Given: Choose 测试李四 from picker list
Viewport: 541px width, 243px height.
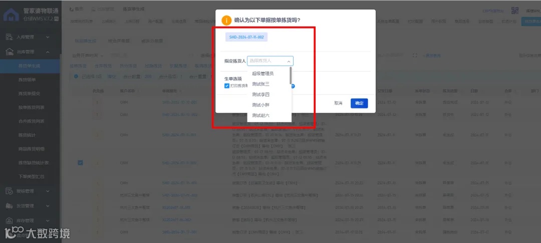Looking at the screenshot, I should click(261, 94).
